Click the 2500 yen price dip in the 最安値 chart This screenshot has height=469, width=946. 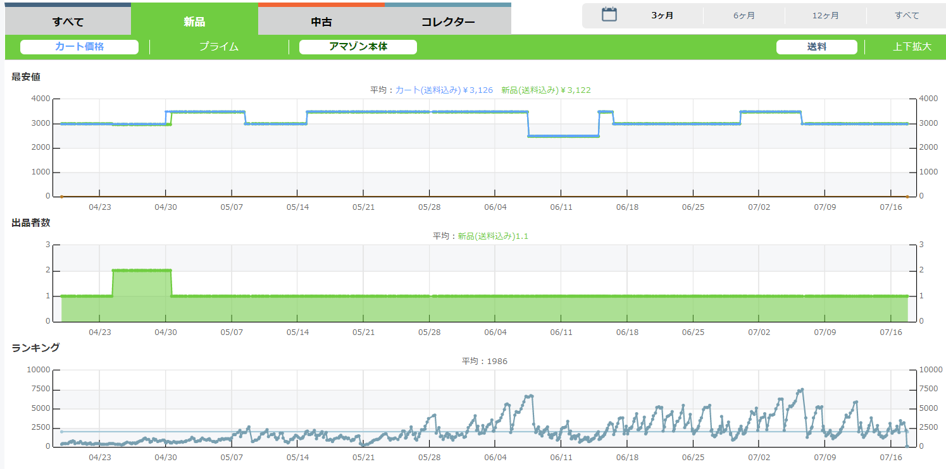(563, 136)
